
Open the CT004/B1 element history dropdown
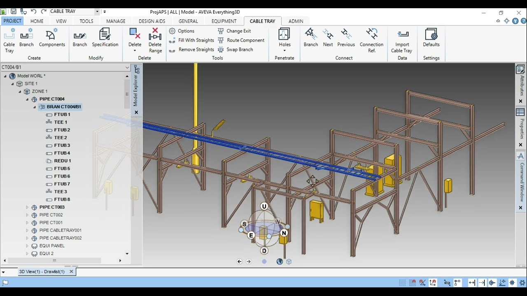(127, 67)
